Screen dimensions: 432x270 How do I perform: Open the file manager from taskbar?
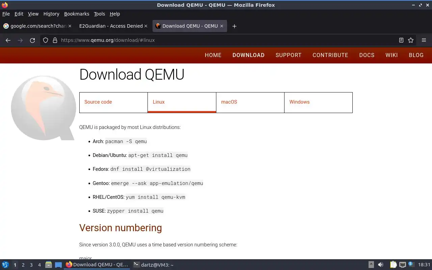pos(49,265)
